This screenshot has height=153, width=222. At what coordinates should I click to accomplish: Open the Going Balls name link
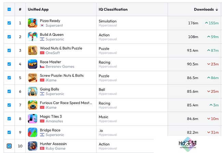pyautogui.click(x=50, y=89)
